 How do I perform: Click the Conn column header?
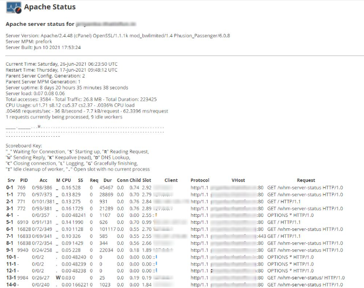[x=122, y=180]
